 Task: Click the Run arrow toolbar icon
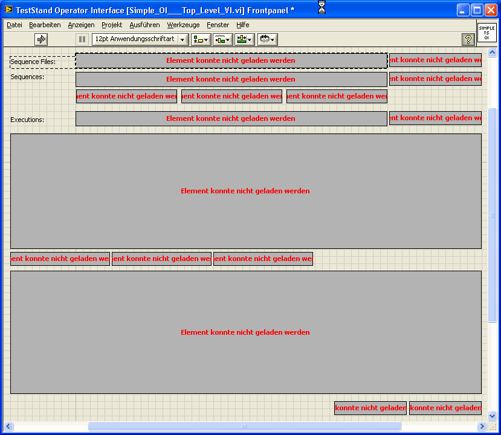41,40
